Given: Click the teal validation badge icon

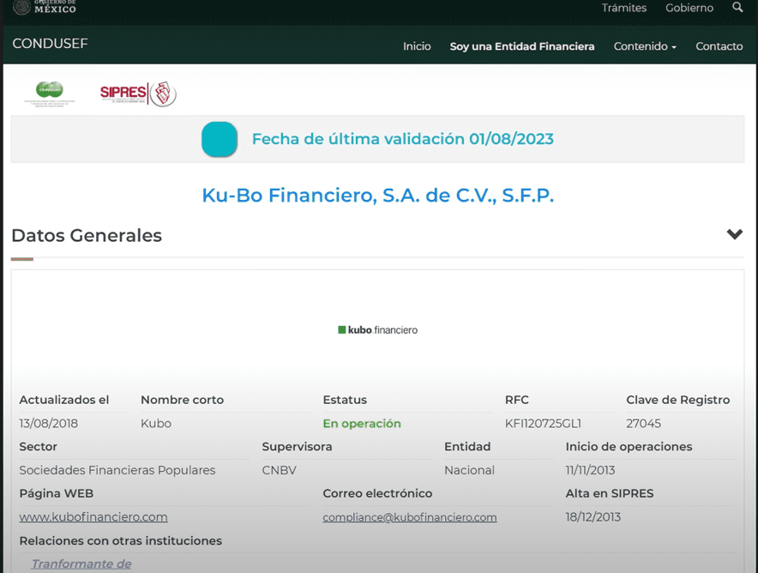Looking at the screenshot, I should [x=220, y=140].
